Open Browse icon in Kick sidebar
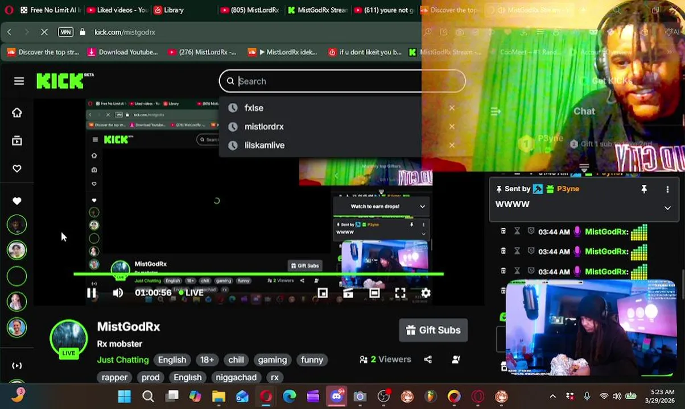685x409 pixels. (x=17, y=141)
